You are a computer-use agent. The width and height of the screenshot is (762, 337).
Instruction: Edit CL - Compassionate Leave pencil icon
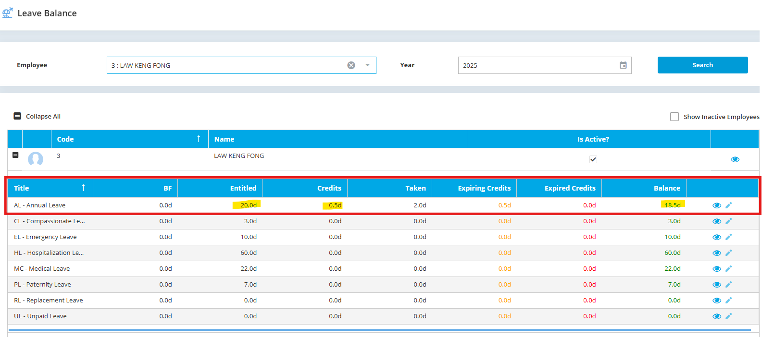point(729,221)
